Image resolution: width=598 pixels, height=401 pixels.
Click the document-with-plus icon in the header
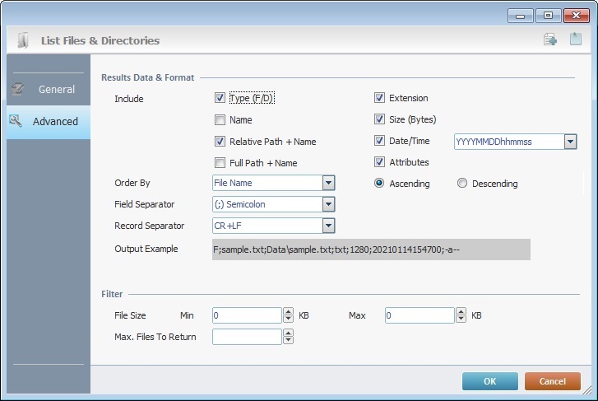click(x=550, y=40)
